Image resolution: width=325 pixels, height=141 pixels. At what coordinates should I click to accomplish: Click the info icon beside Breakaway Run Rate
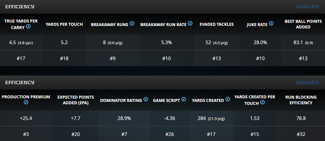[190, 23]
